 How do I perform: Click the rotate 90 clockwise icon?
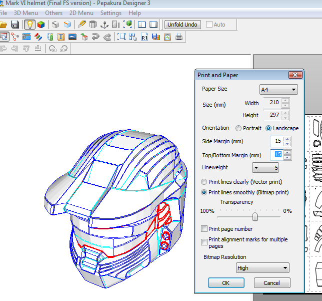[x=64, y=49]
